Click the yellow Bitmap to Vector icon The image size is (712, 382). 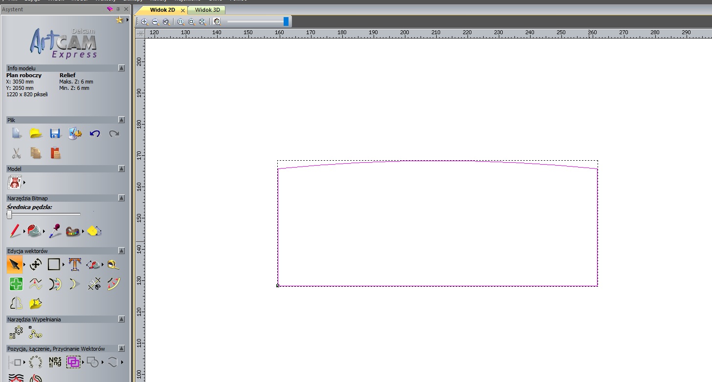point(94,231)
